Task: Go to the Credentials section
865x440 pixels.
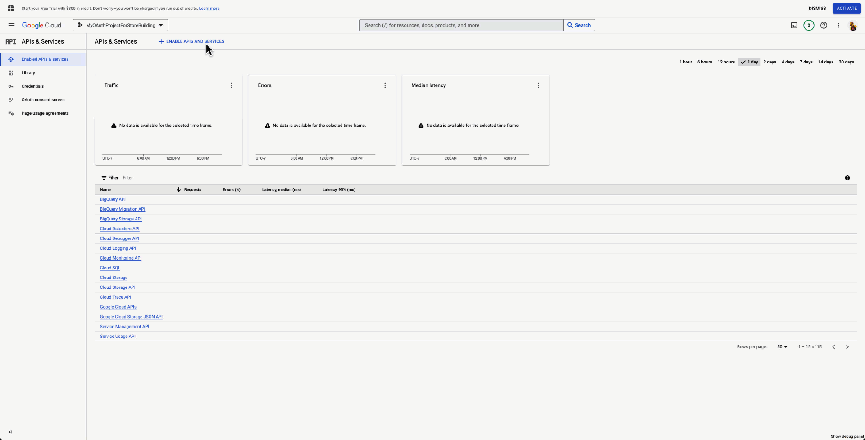Action: pyautogui.click(x=32, y=86)
